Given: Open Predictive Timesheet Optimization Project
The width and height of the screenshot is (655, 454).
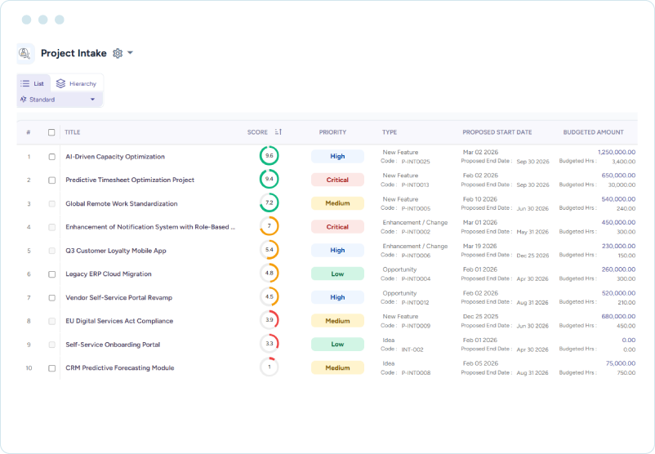Looking at the screenshot, I should 130,180.
